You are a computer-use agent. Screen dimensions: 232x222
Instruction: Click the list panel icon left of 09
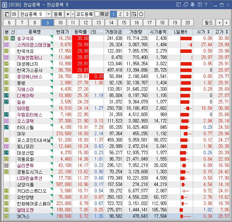click(x=7, y=14)
